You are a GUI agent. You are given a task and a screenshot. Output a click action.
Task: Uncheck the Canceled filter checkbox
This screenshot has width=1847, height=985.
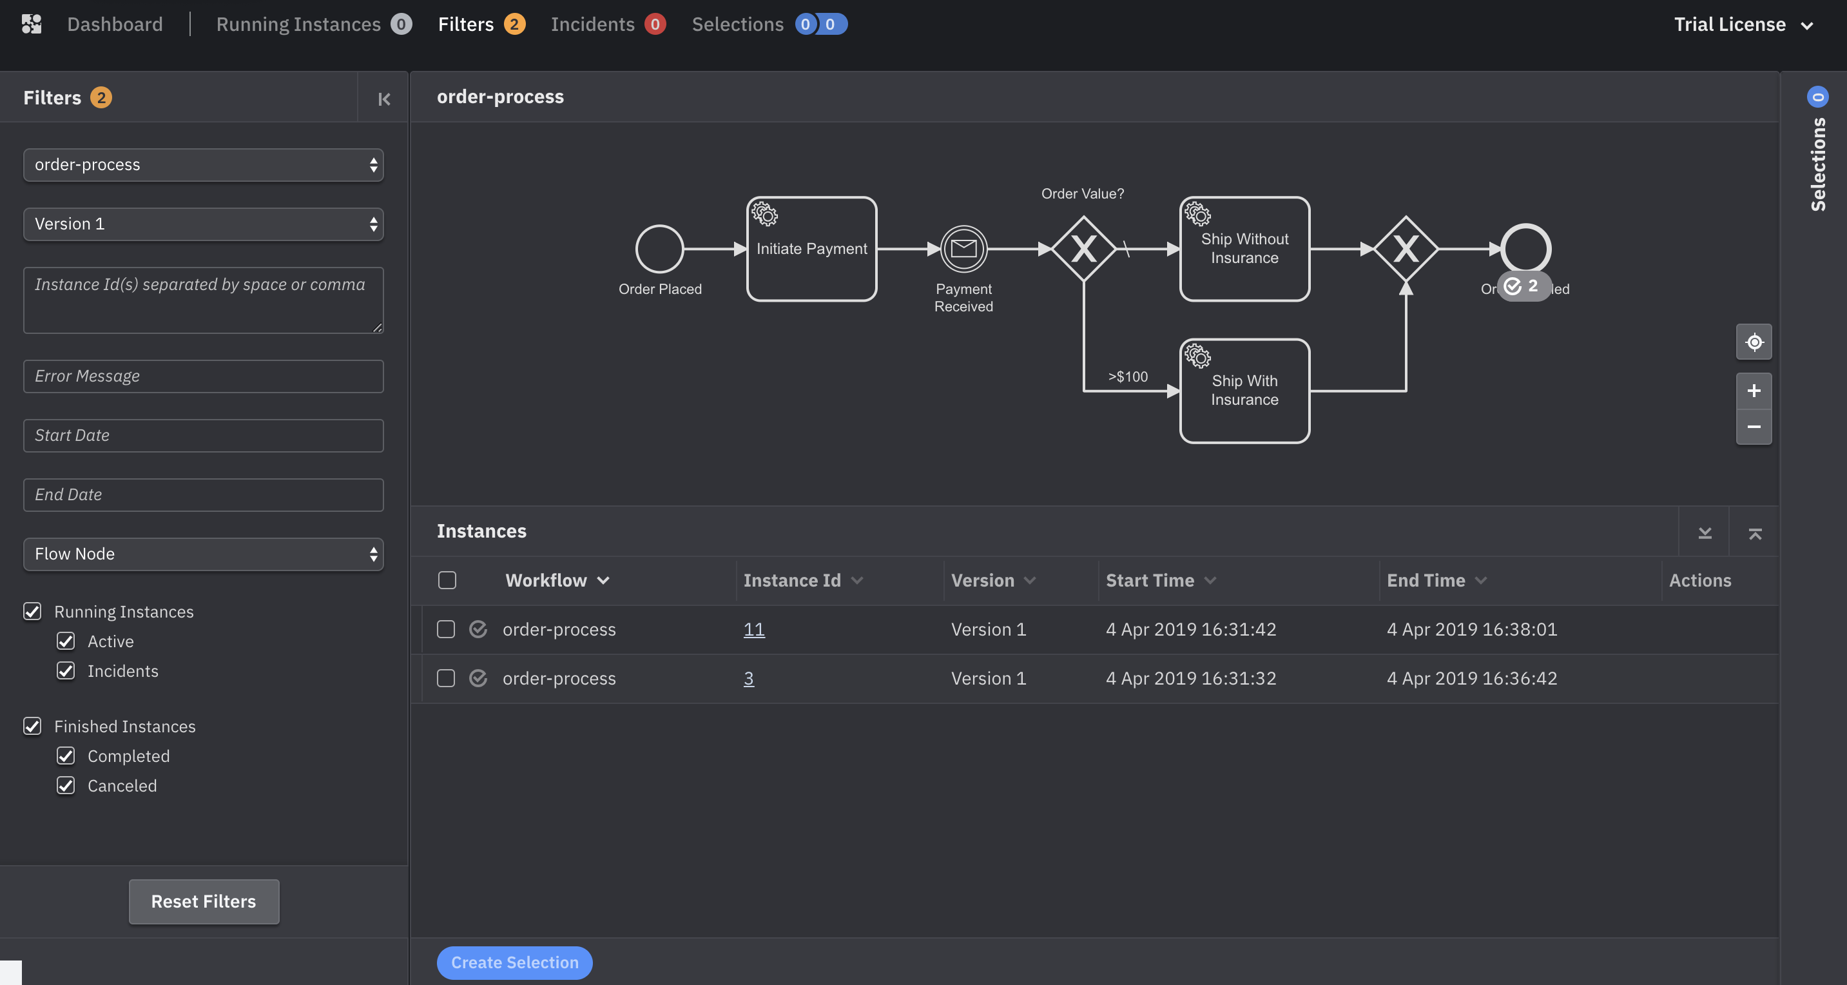pos(65,786)
